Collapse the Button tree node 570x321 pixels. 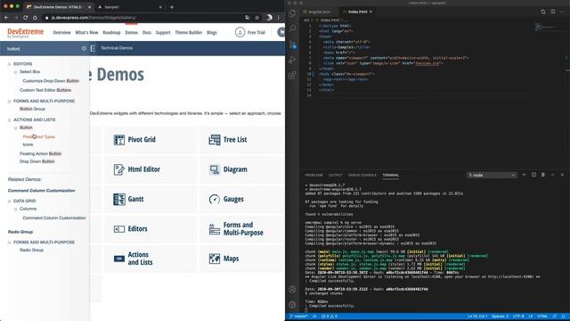point(16,128)
